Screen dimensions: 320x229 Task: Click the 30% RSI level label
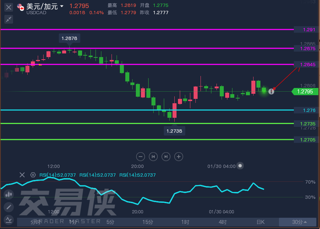[310, 197]
